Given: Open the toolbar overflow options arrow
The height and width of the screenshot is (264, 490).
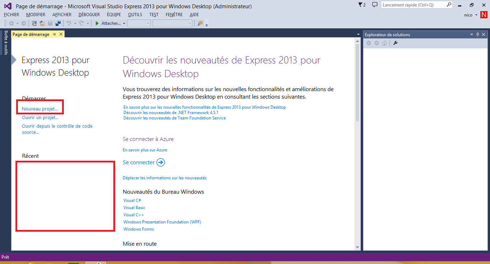Looking at the screenshot, I should 207,25.
